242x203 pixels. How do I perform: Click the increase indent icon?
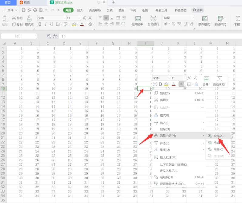point(124,18)
